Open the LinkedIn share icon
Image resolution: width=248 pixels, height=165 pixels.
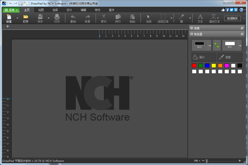coord(236,10)
